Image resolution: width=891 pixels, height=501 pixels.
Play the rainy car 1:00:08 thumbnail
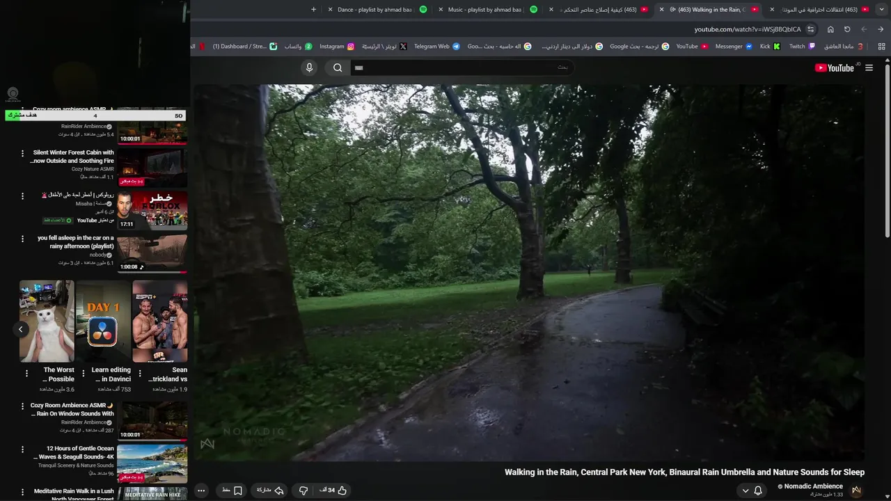(x=152, y=253)
